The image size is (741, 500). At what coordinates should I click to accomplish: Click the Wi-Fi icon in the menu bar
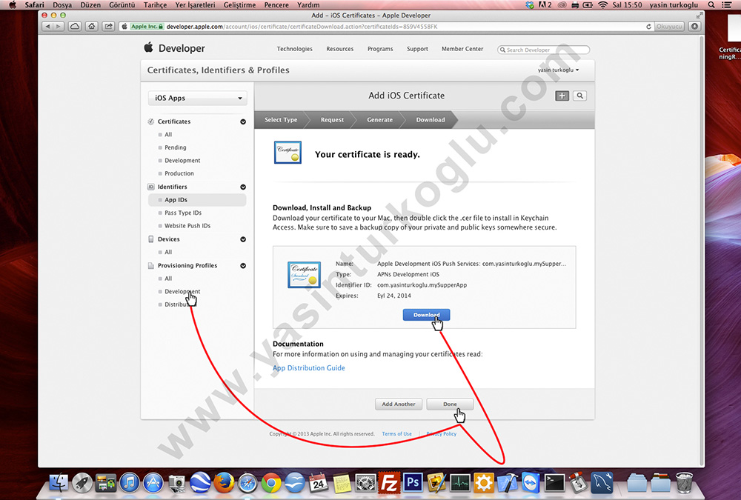point(602,4)
